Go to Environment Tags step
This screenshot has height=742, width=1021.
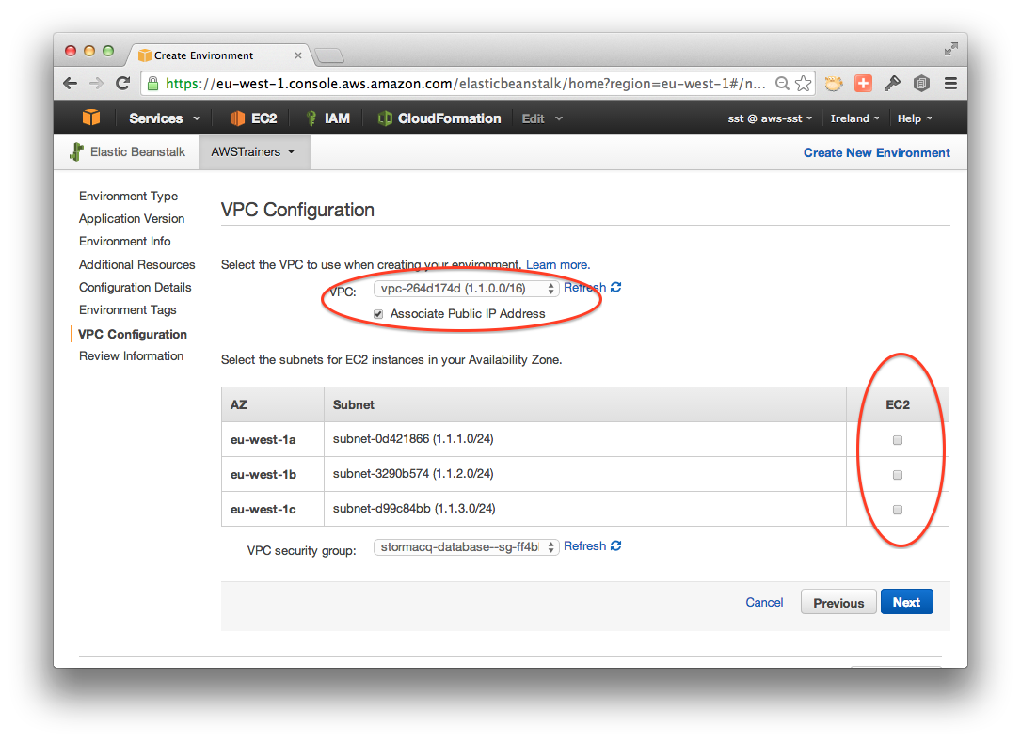coord(128,309)
